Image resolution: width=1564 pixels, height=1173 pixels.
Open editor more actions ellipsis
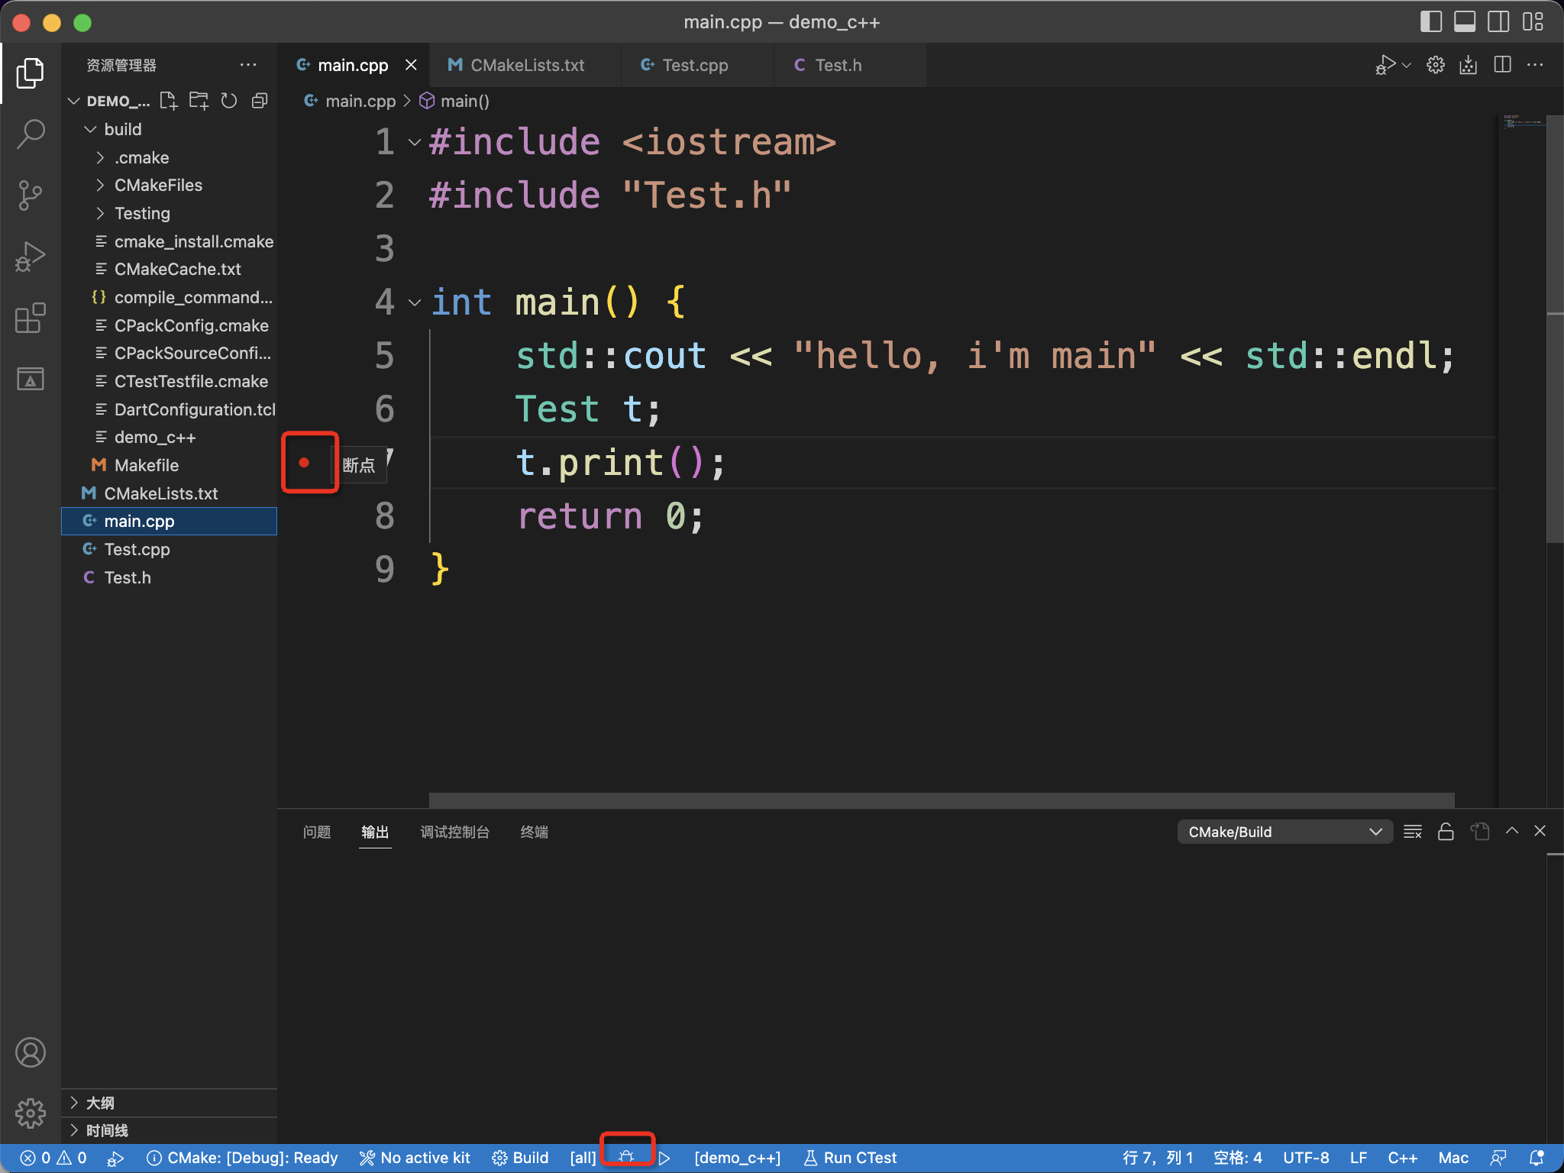coord(1535,65)
